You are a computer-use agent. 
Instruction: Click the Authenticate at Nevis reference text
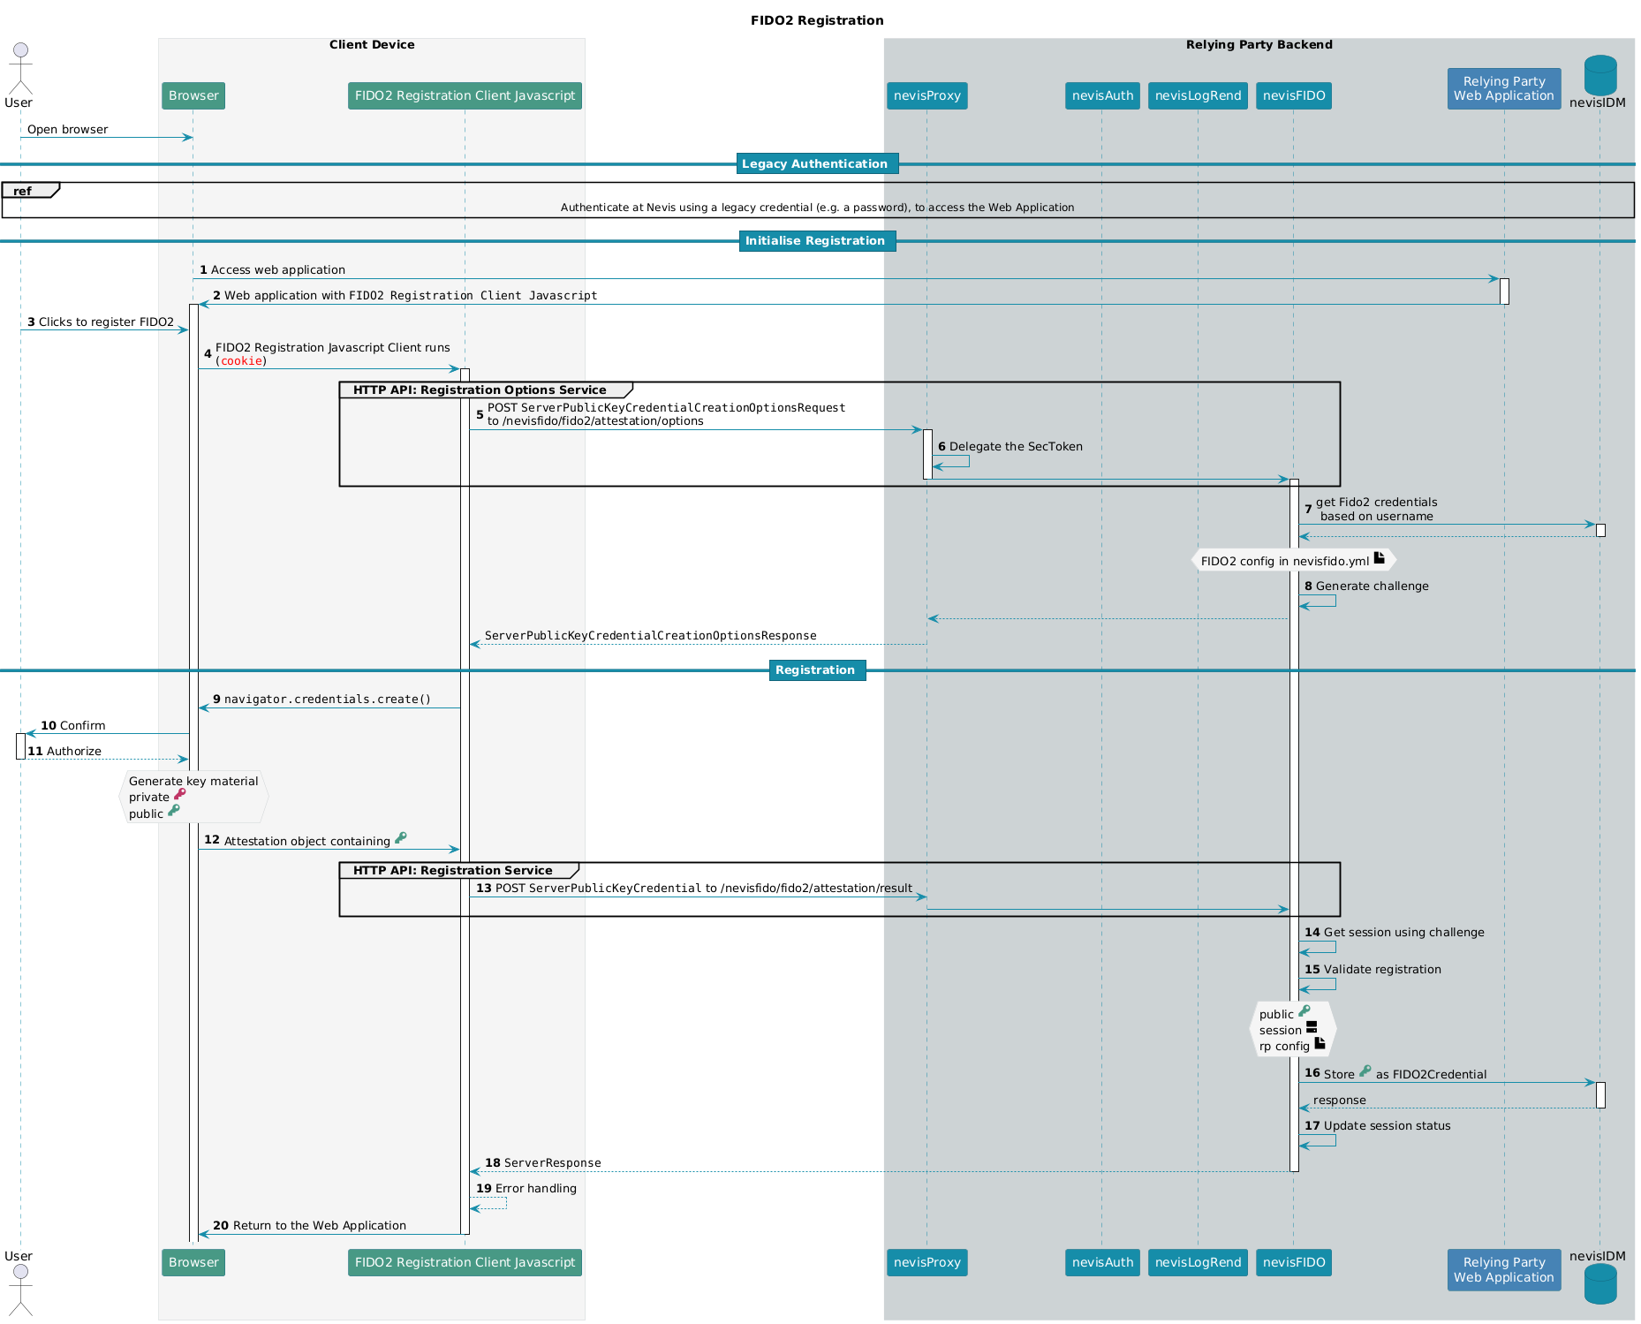click(817, 208)
